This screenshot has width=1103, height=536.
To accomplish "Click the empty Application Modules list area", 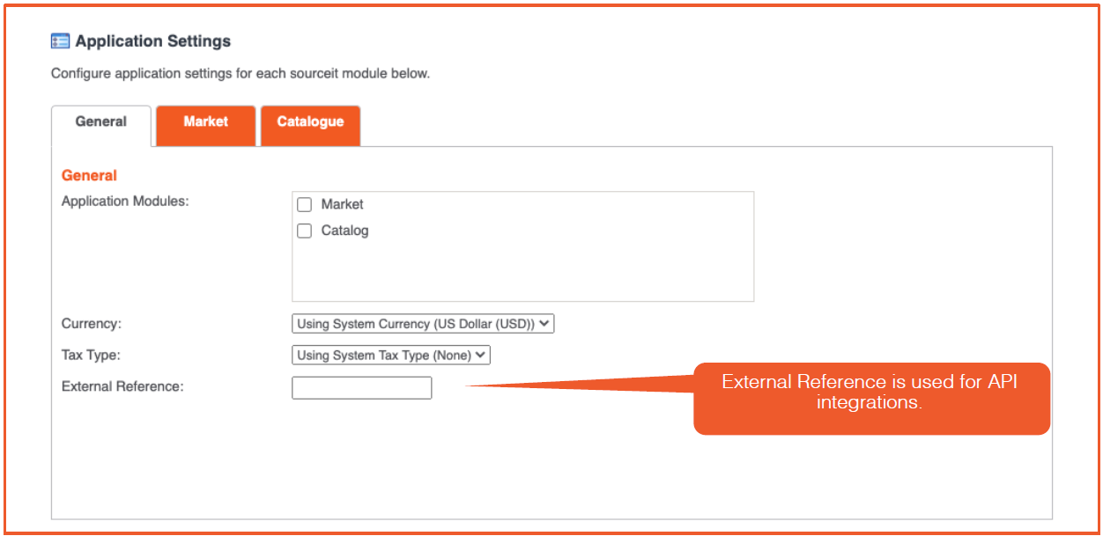I will click(522, 273).
